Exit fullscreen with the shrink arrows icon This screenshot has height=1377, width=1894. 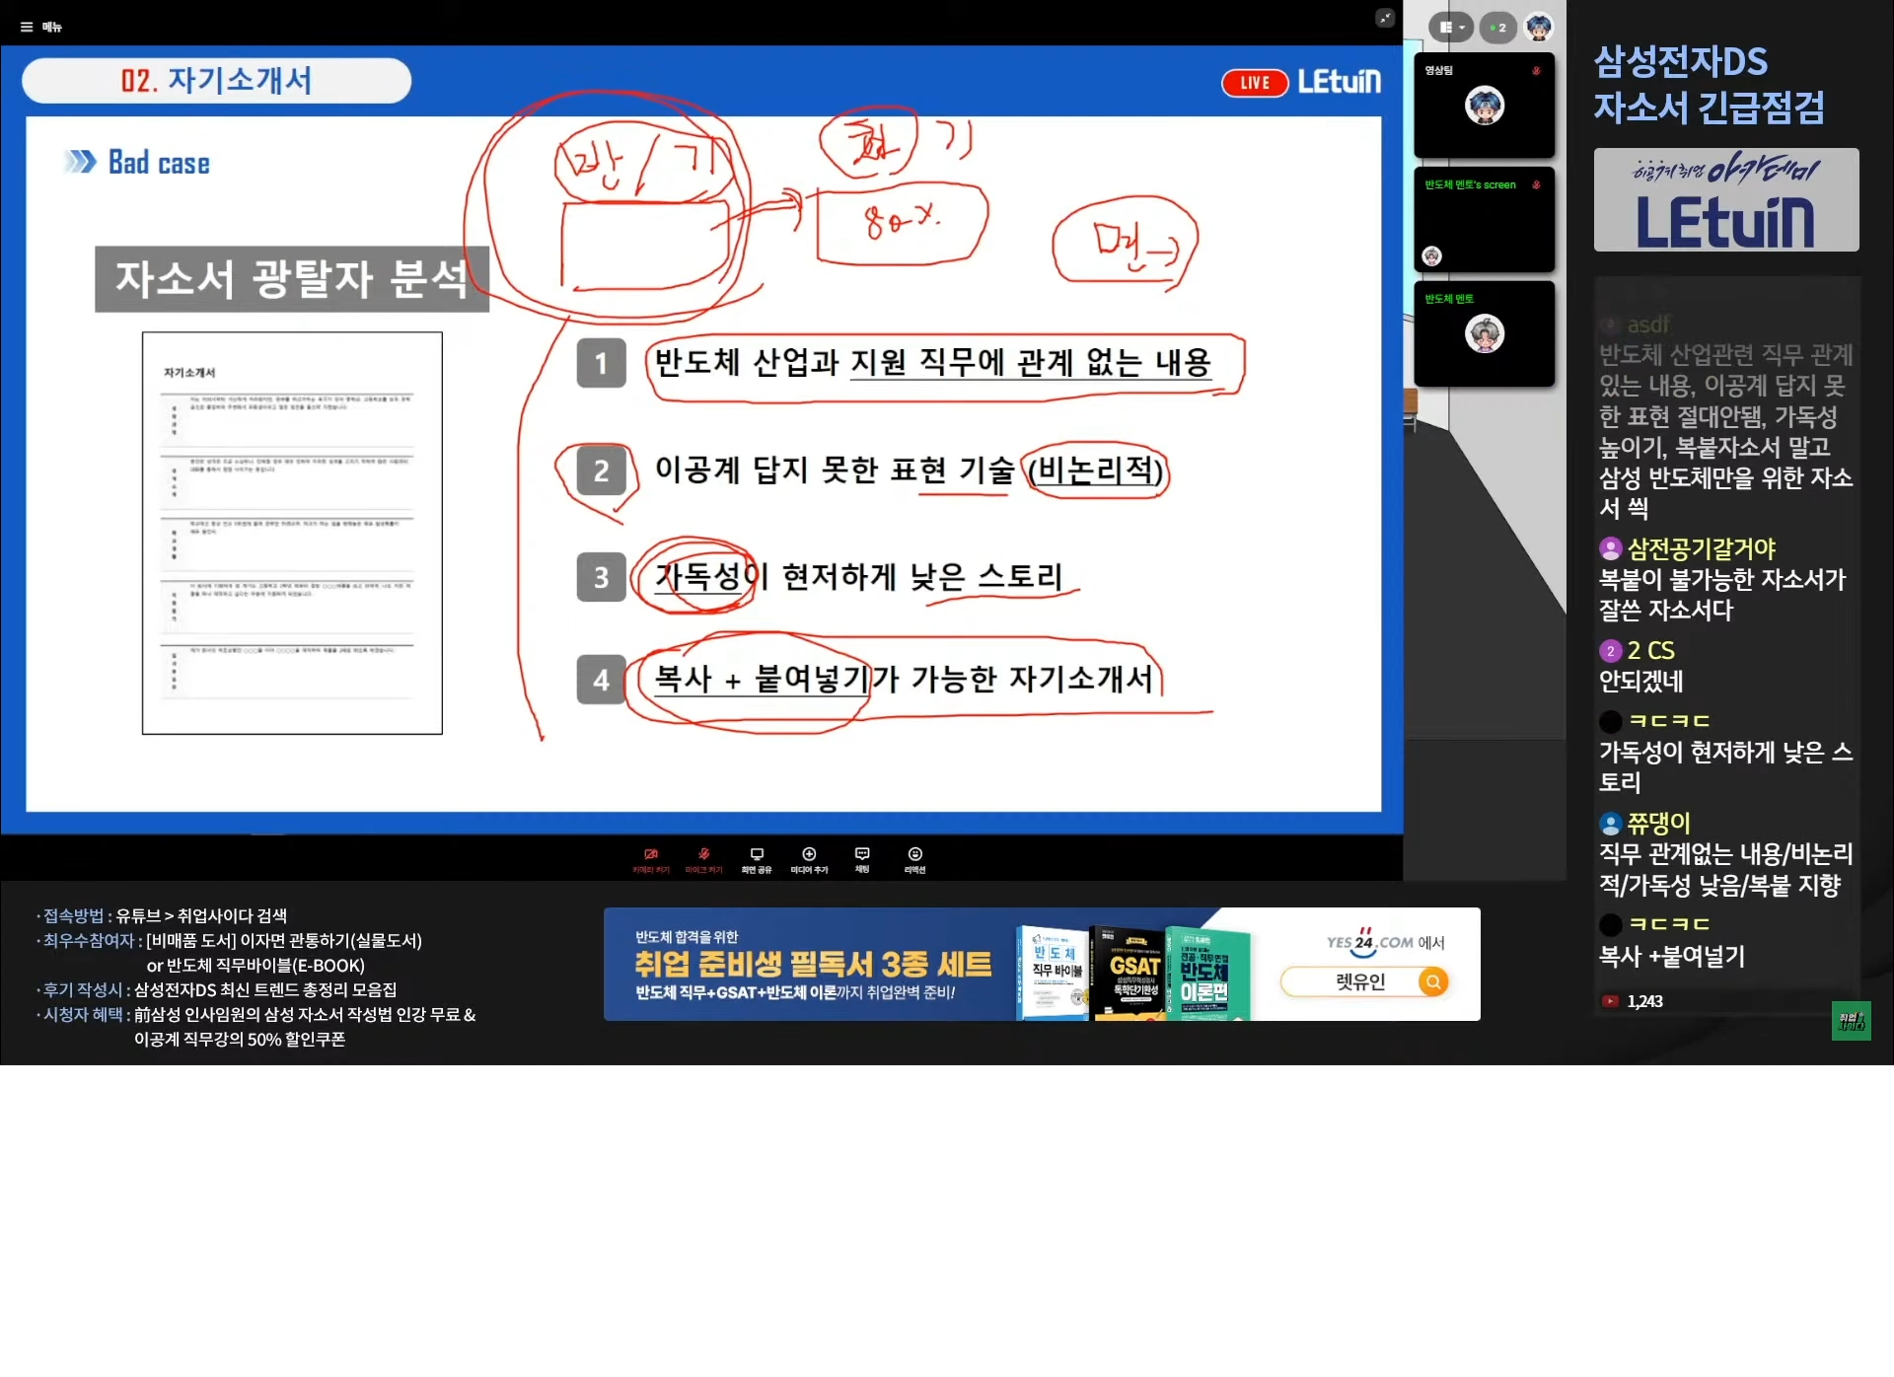tap(1385, 18)
